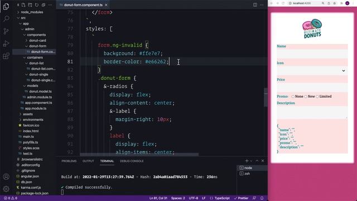The image size is (357, 201).
Task: Open the Accounts menu in activity bar
Action: [6, 176]
